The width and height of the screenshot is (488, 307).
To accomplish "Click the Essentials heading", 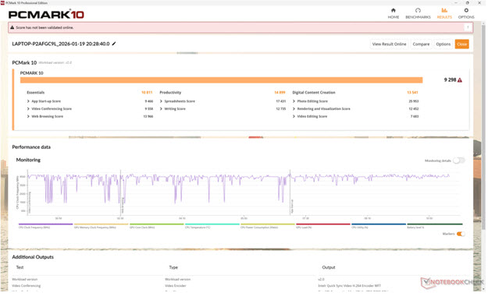I will coord(35,93).
